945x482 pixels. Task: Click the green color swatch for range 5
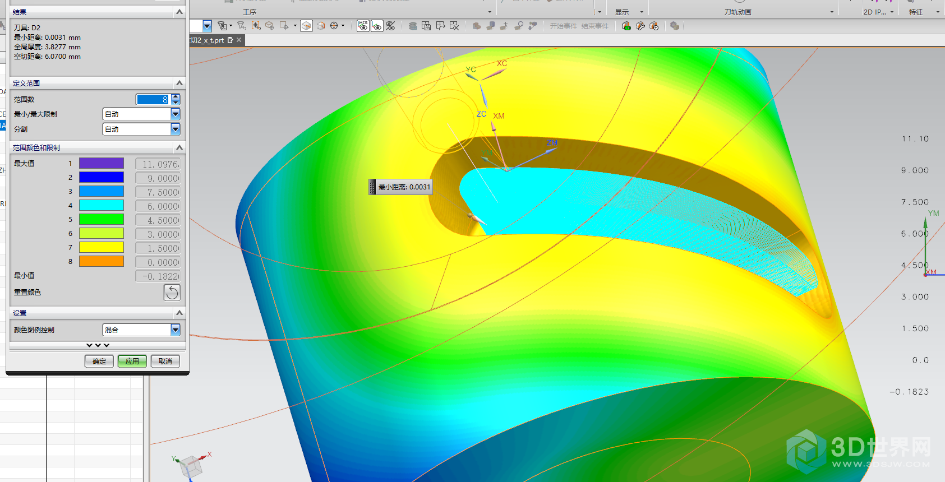tap(102, 219)
